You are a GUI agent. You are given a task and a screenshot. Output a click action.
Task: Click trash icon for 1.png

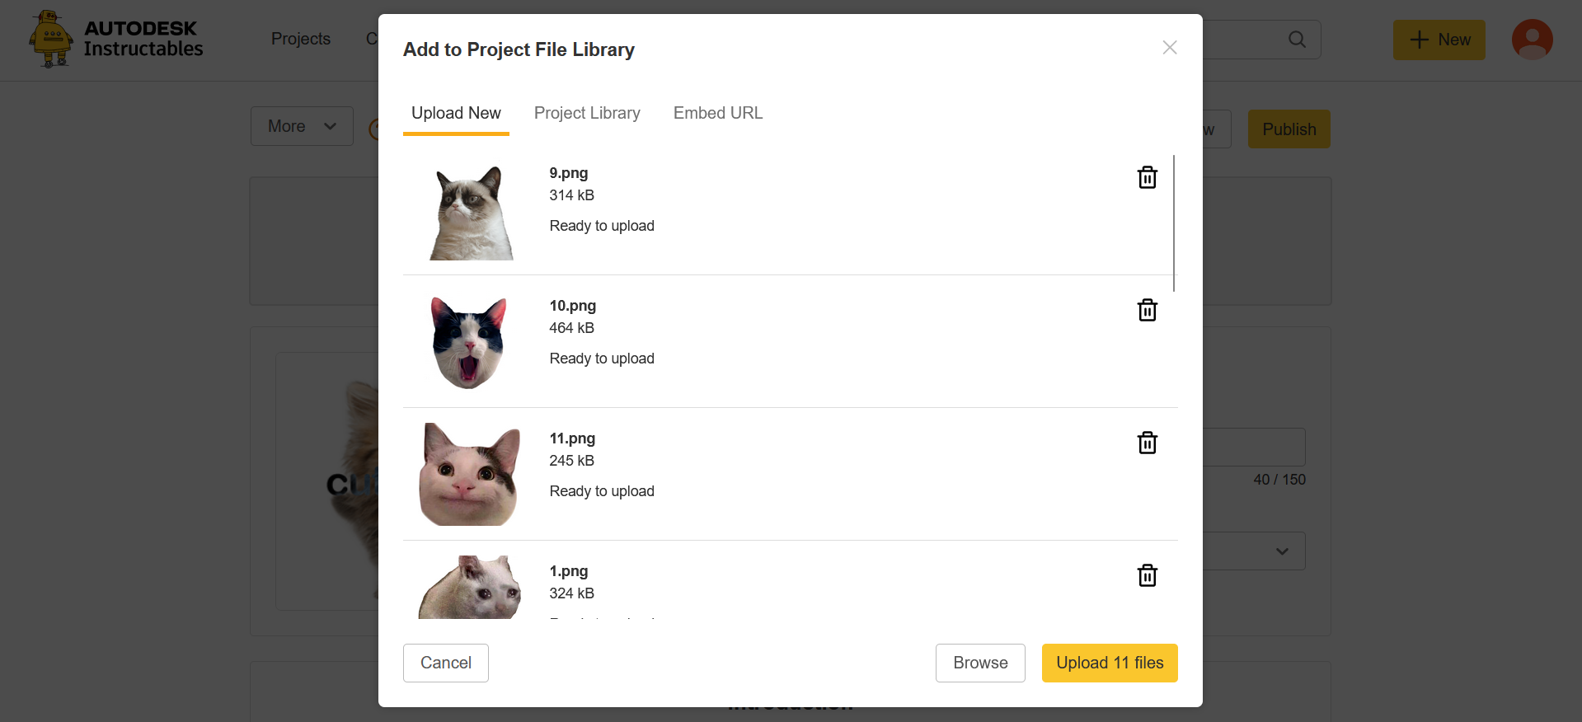1147,575
